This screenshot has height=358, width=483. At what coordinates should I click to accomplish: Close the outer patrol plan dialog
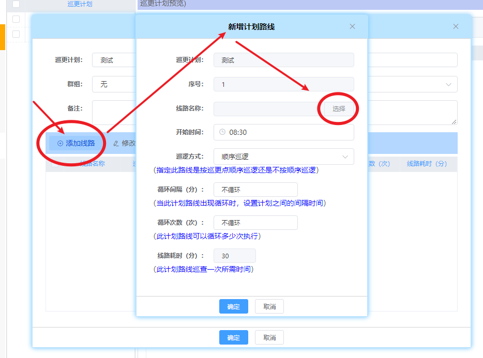pos(456,26)
